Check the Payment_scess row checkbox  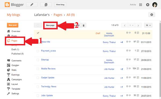click(x=38, y=51)
